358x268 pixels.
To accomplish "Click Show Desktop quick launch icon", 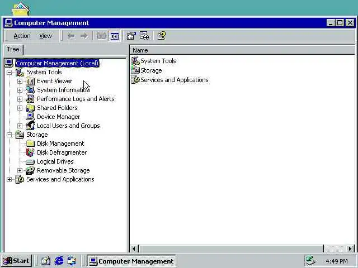I will point(46,261).
